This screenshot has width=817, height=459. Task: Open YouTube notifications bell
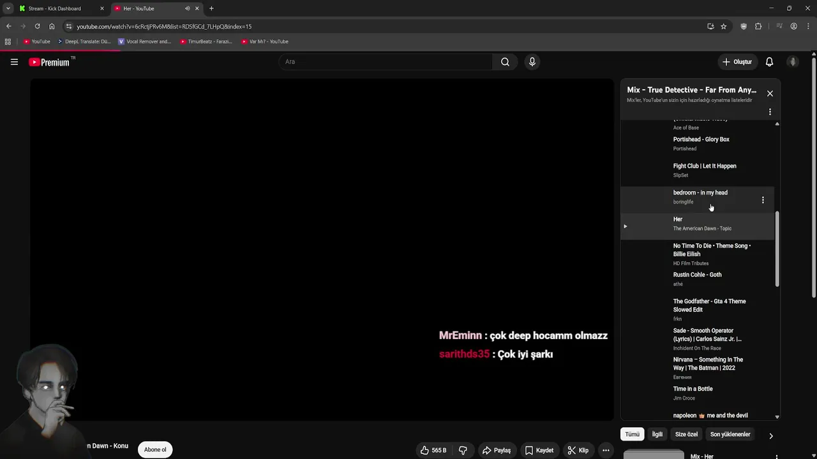[x=769, y=62]
